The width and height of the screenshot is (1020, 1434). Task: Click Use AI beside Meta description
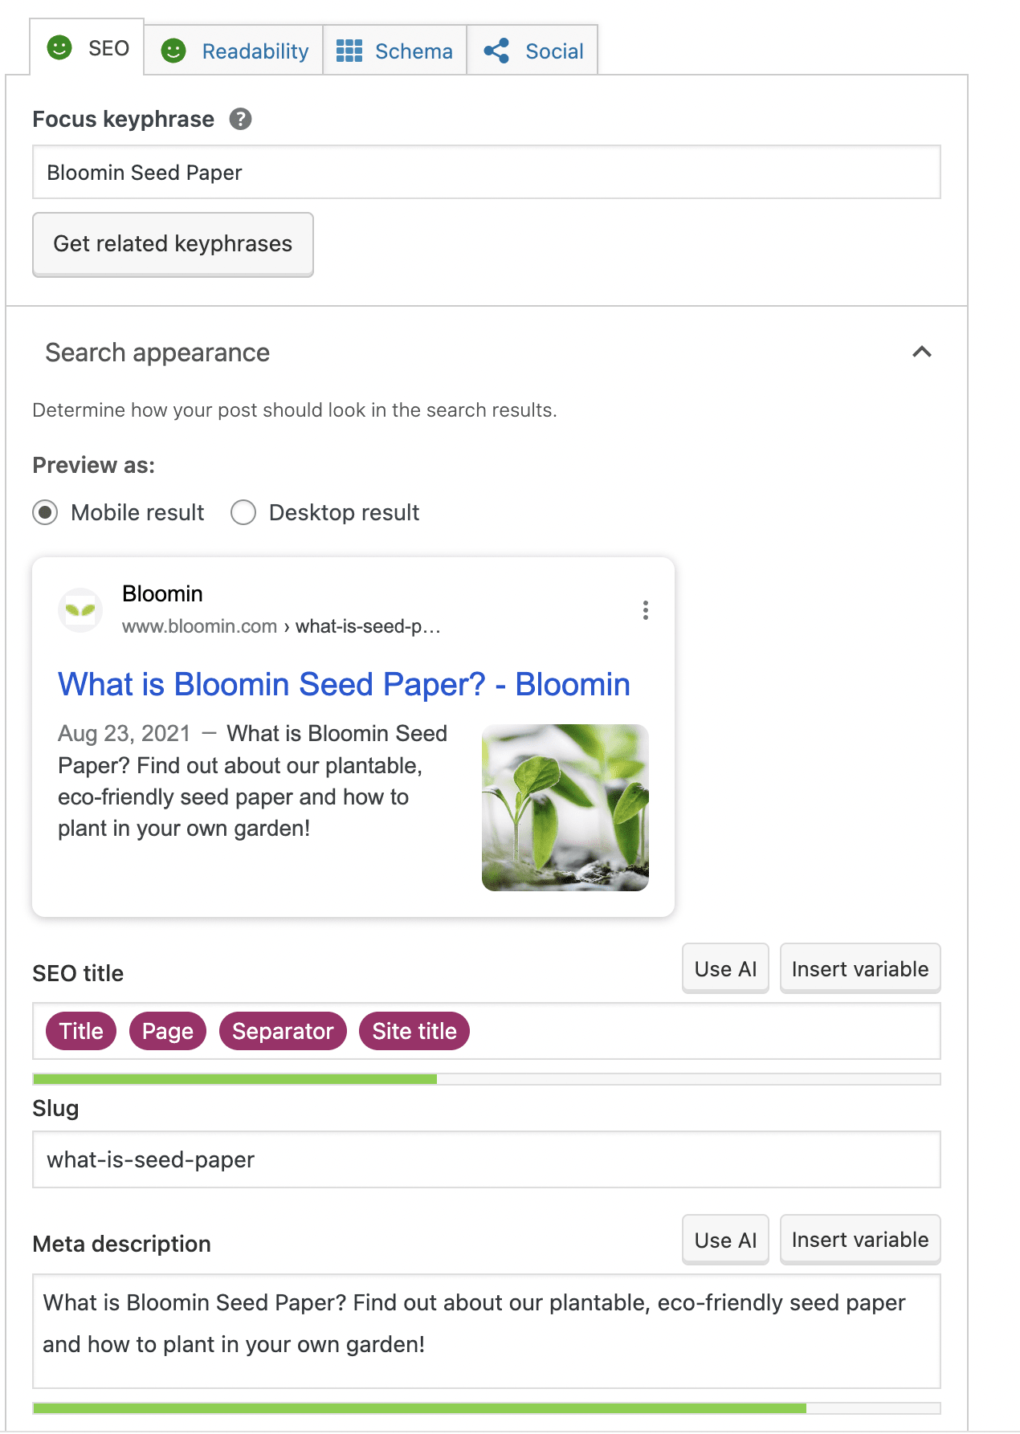click(x=725, y=1240)
